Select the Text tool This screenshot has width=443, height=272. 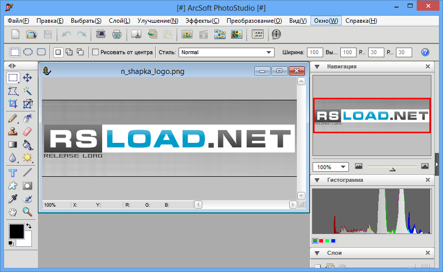point(13,172)
